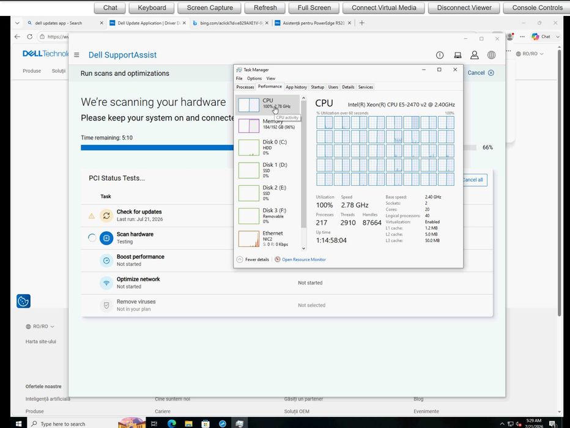The height and width of the screenshot is (428, 570).
Task: Switch to the Startup tab
Action: 317,87
